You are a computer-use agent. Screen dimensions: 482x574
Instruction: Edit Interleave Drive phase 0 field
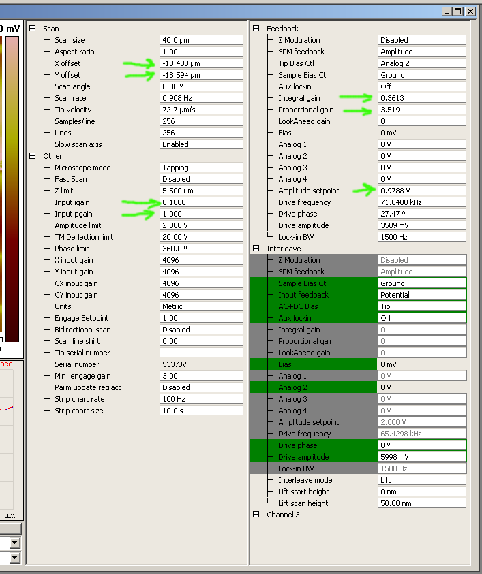pos(422,445)
